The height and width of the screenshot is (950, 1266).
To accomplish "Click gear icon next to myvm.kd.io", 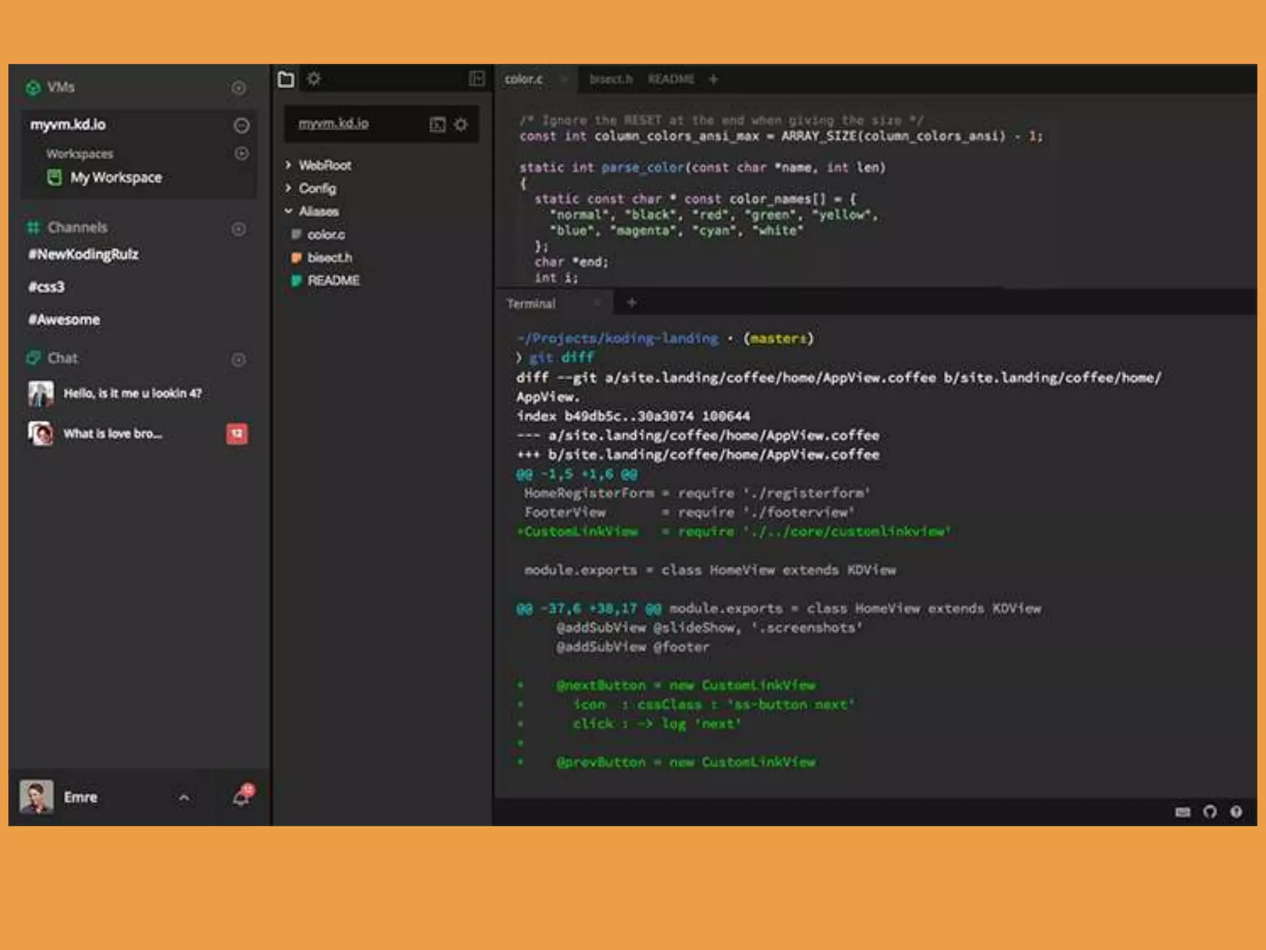I will 461,125.
